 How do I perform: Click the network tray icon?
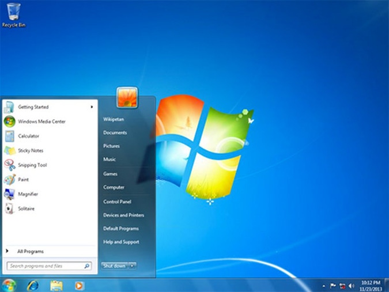(342, 286)
